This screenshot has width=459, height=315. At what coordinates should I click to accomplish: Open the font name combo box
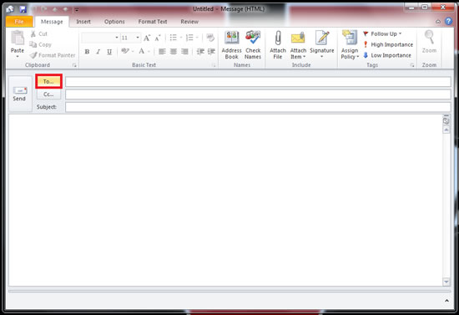100,38
